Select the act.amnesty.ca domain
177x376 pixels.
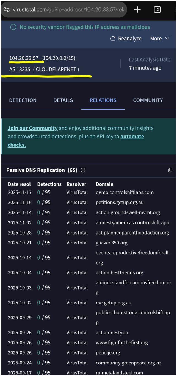click(x=112, y=333)
